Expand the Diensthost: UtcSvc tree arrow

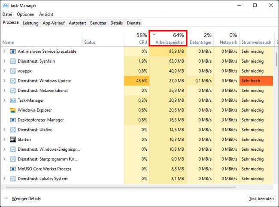(4, 130)
